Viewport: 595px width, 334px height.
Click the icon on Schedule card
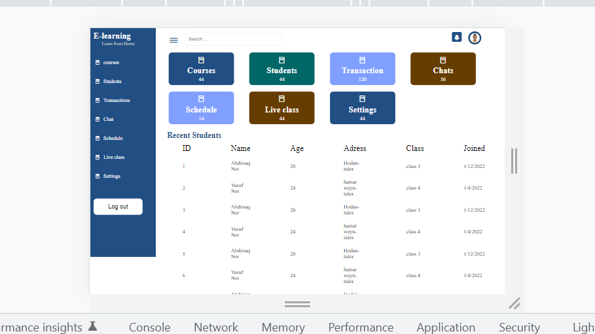pyautogui.click(x=201, y=99)
